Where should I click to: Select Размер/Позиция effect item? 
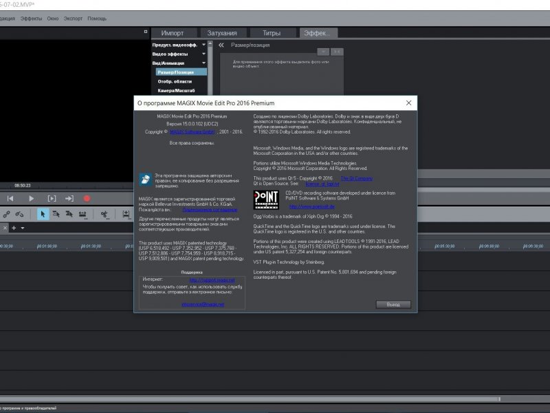[181, 72]
